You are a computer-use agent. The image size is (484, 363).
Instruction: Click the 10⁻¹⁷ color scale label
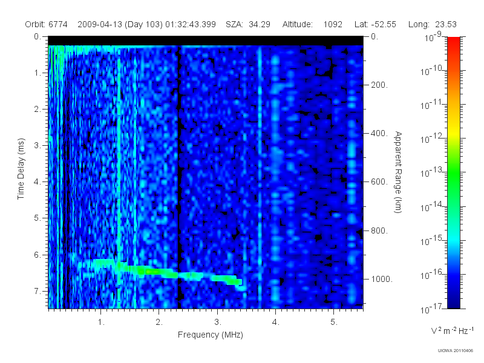[x=431, y=308]
